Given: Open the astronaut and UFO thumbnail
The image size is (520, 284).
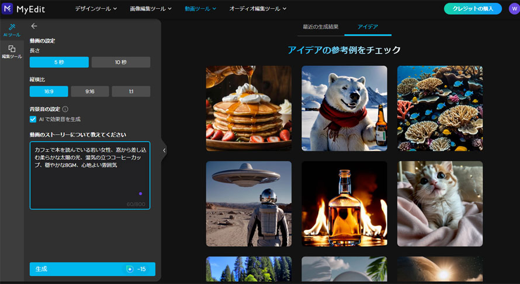Looking at the screenshot, I should (x=249, y=204).
